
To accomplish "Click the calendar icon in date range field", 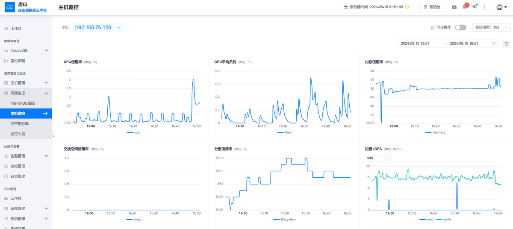I will coord(494,44).
